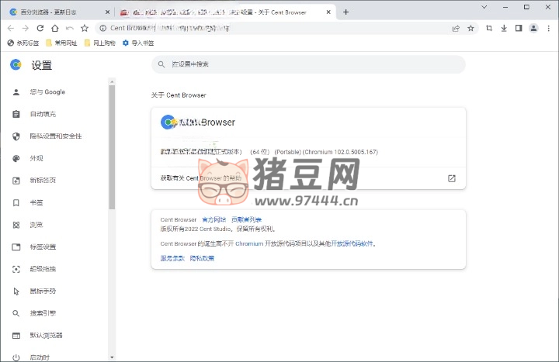Click the star icon left of address bar
The width and height of the screenshot is (559, 362).
pos(85,28)
